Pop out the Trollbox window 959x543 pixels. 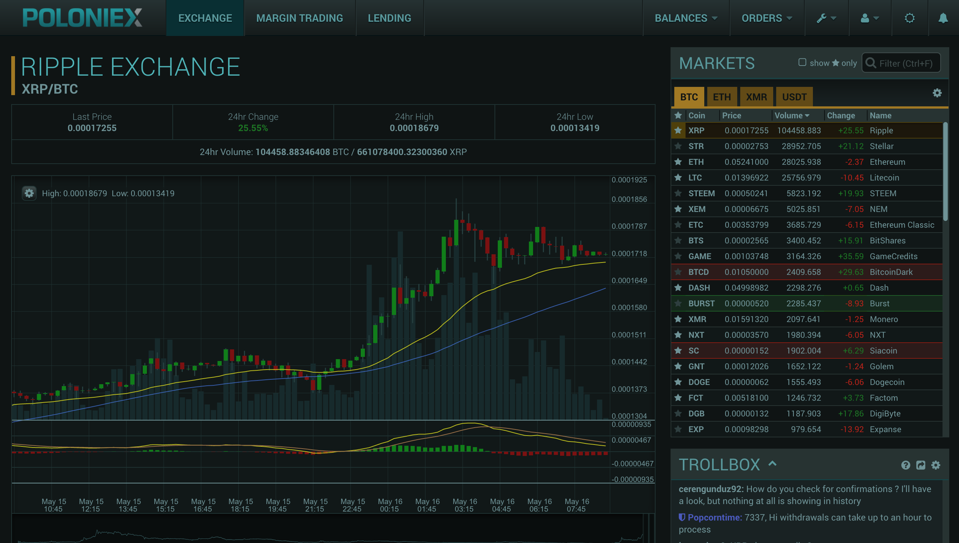click(x=920, y=465)
